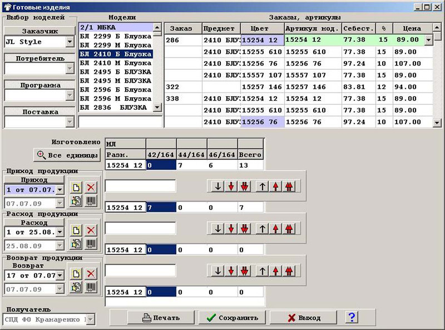This screenshot has height=330, width=445.
Task: Click the Все единицы magnifier button
Action: coord(67,155)
